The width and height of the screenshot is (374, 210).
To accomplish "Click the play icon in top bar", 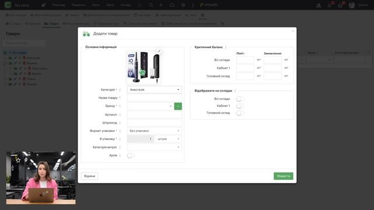I will click(x=161, y=5).
